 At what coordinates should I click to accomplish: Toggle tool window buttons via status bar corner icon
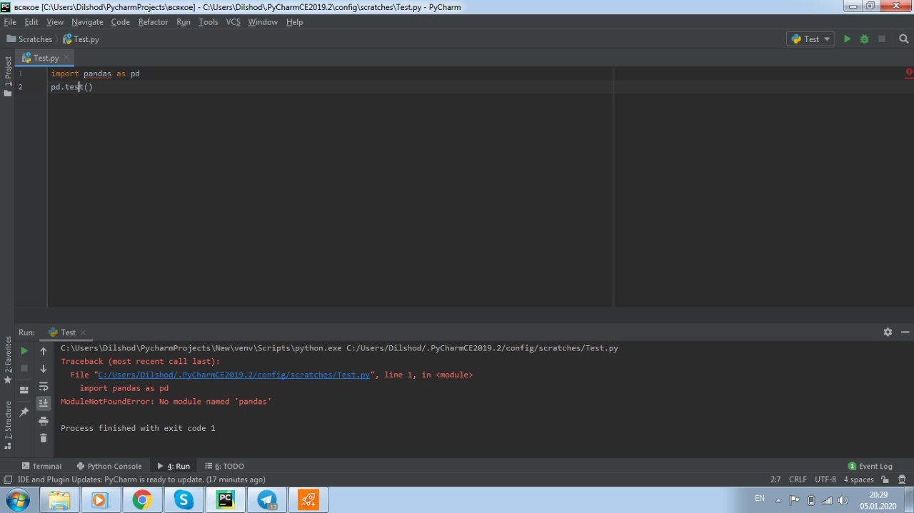tap(8, 479)
